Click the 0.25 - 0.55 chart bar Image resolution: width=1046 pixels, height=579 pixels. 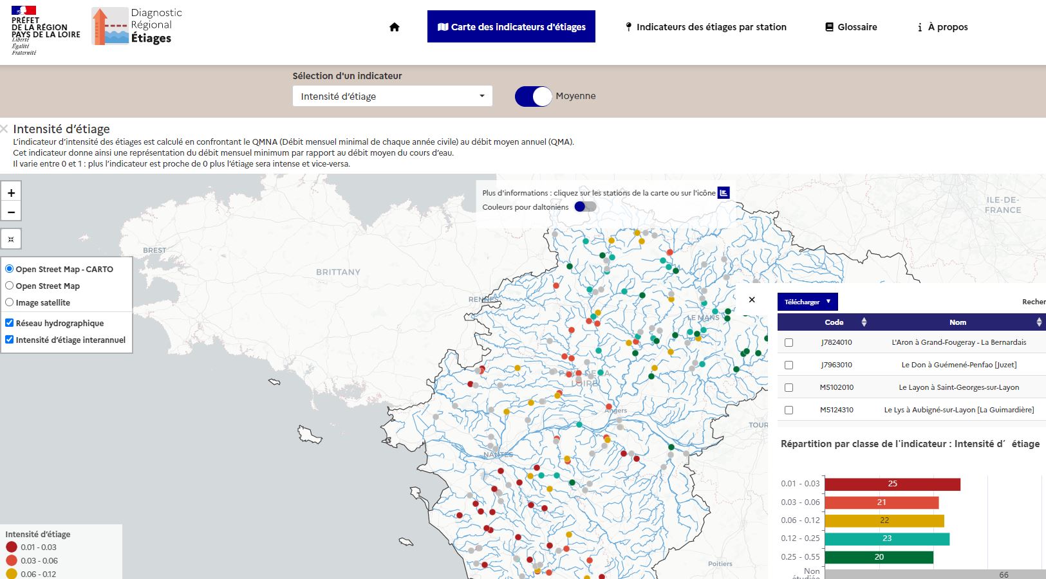(x=879, y=557)
